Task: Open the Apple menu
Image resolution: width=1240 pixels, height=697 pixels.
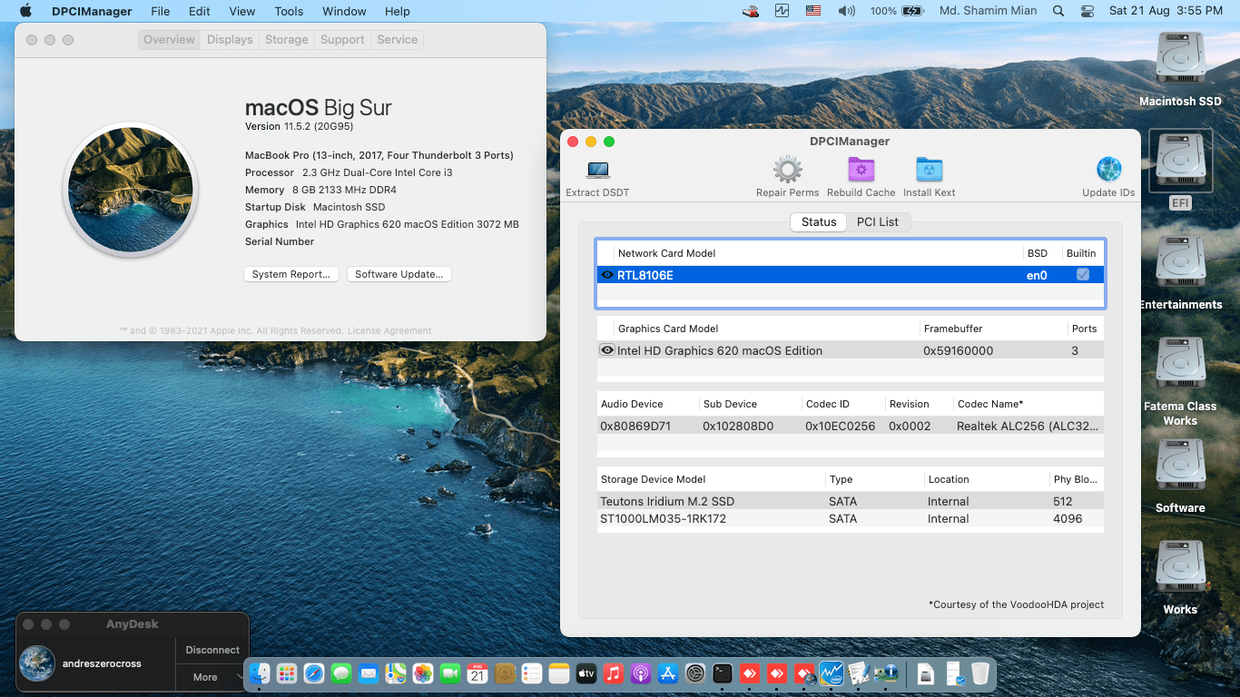Action: [25, 11]
